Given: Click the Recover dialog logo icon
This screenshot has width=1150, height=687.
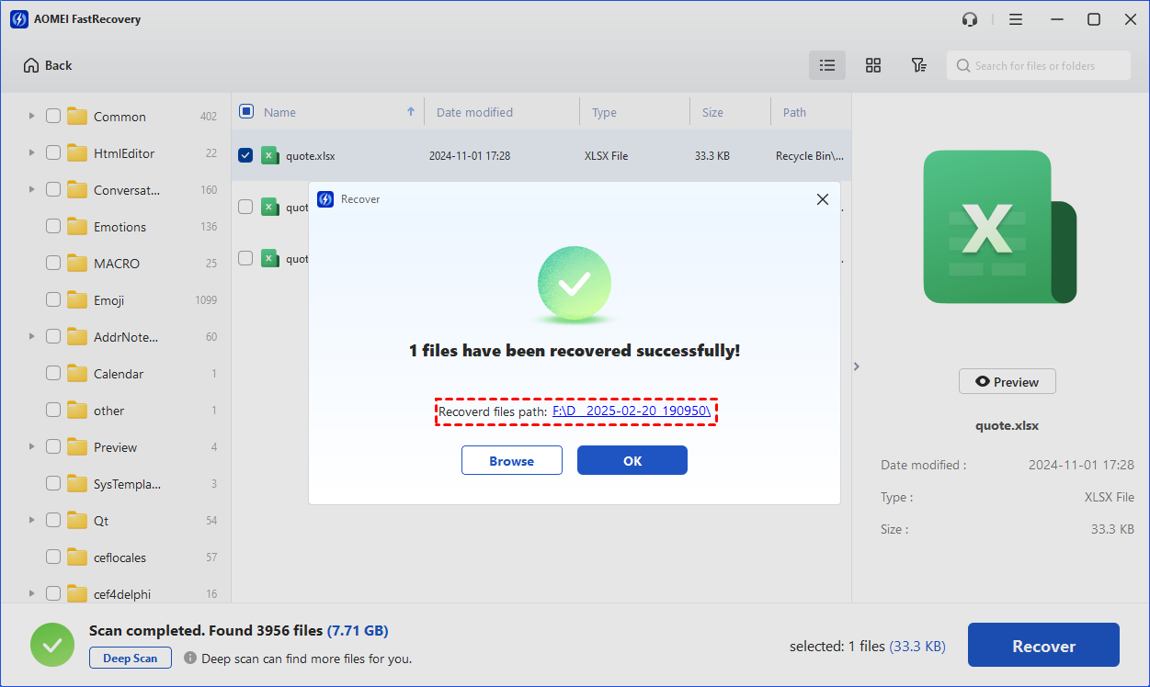Looking at the screenshot, I should point(325,199).
